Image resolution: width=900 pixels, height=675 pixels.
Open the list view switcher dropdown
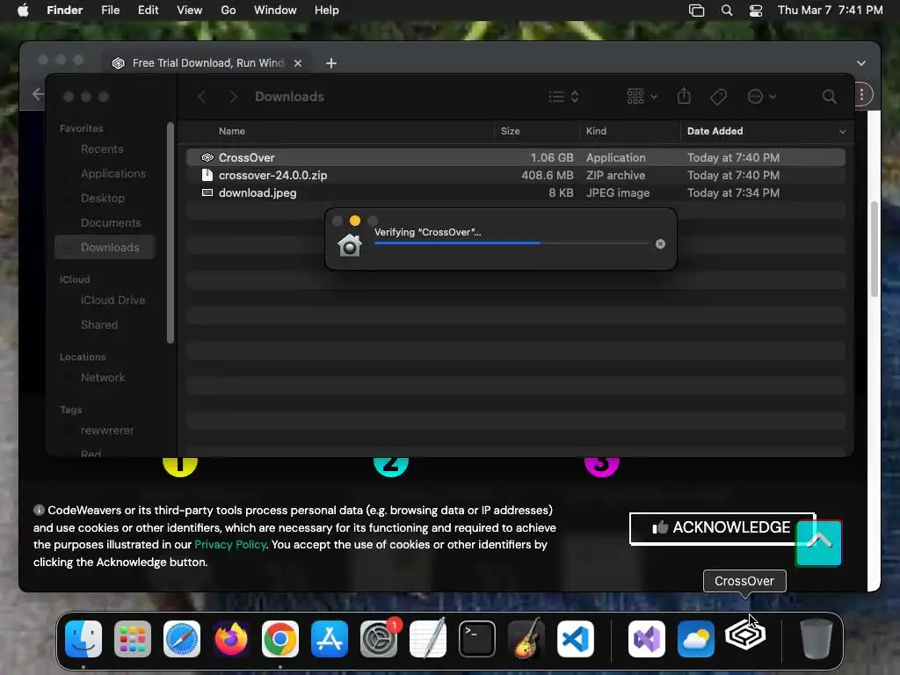563,97
